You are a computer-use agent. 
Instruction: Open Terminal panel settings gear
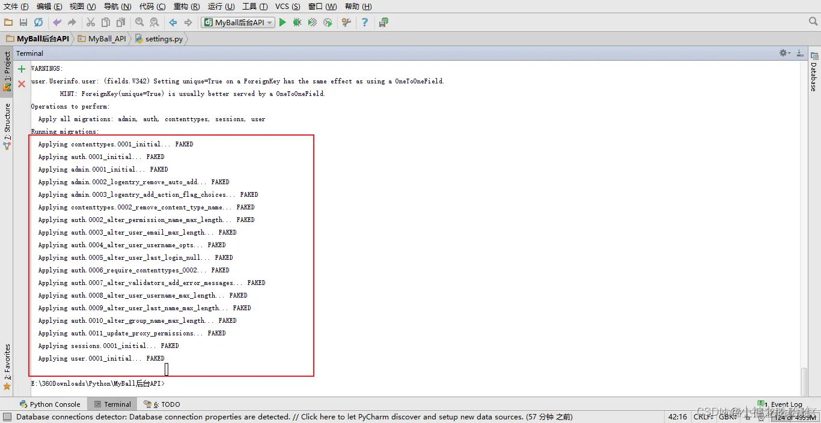785,53
